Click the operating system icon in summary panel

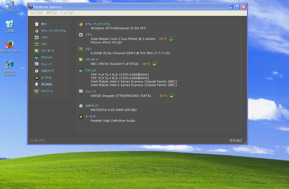click(x=81, y=24)
